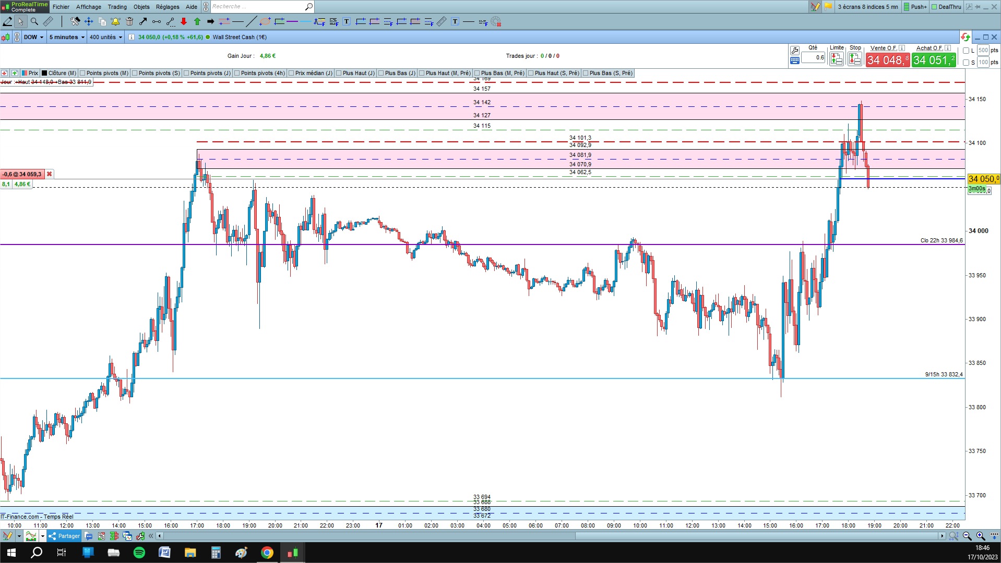
Task: Click the copy objects icon
Action: [x=102, y=21]
